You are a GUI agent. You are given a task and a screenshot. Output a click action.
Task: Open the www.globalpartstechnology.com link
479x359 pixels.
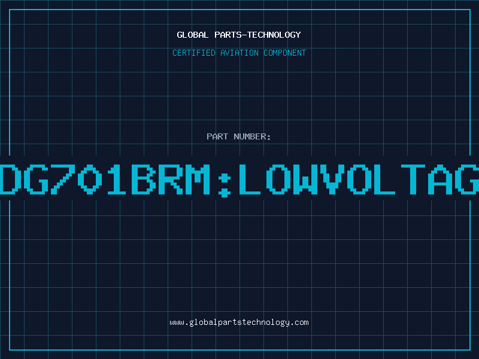tap(239, 323)
